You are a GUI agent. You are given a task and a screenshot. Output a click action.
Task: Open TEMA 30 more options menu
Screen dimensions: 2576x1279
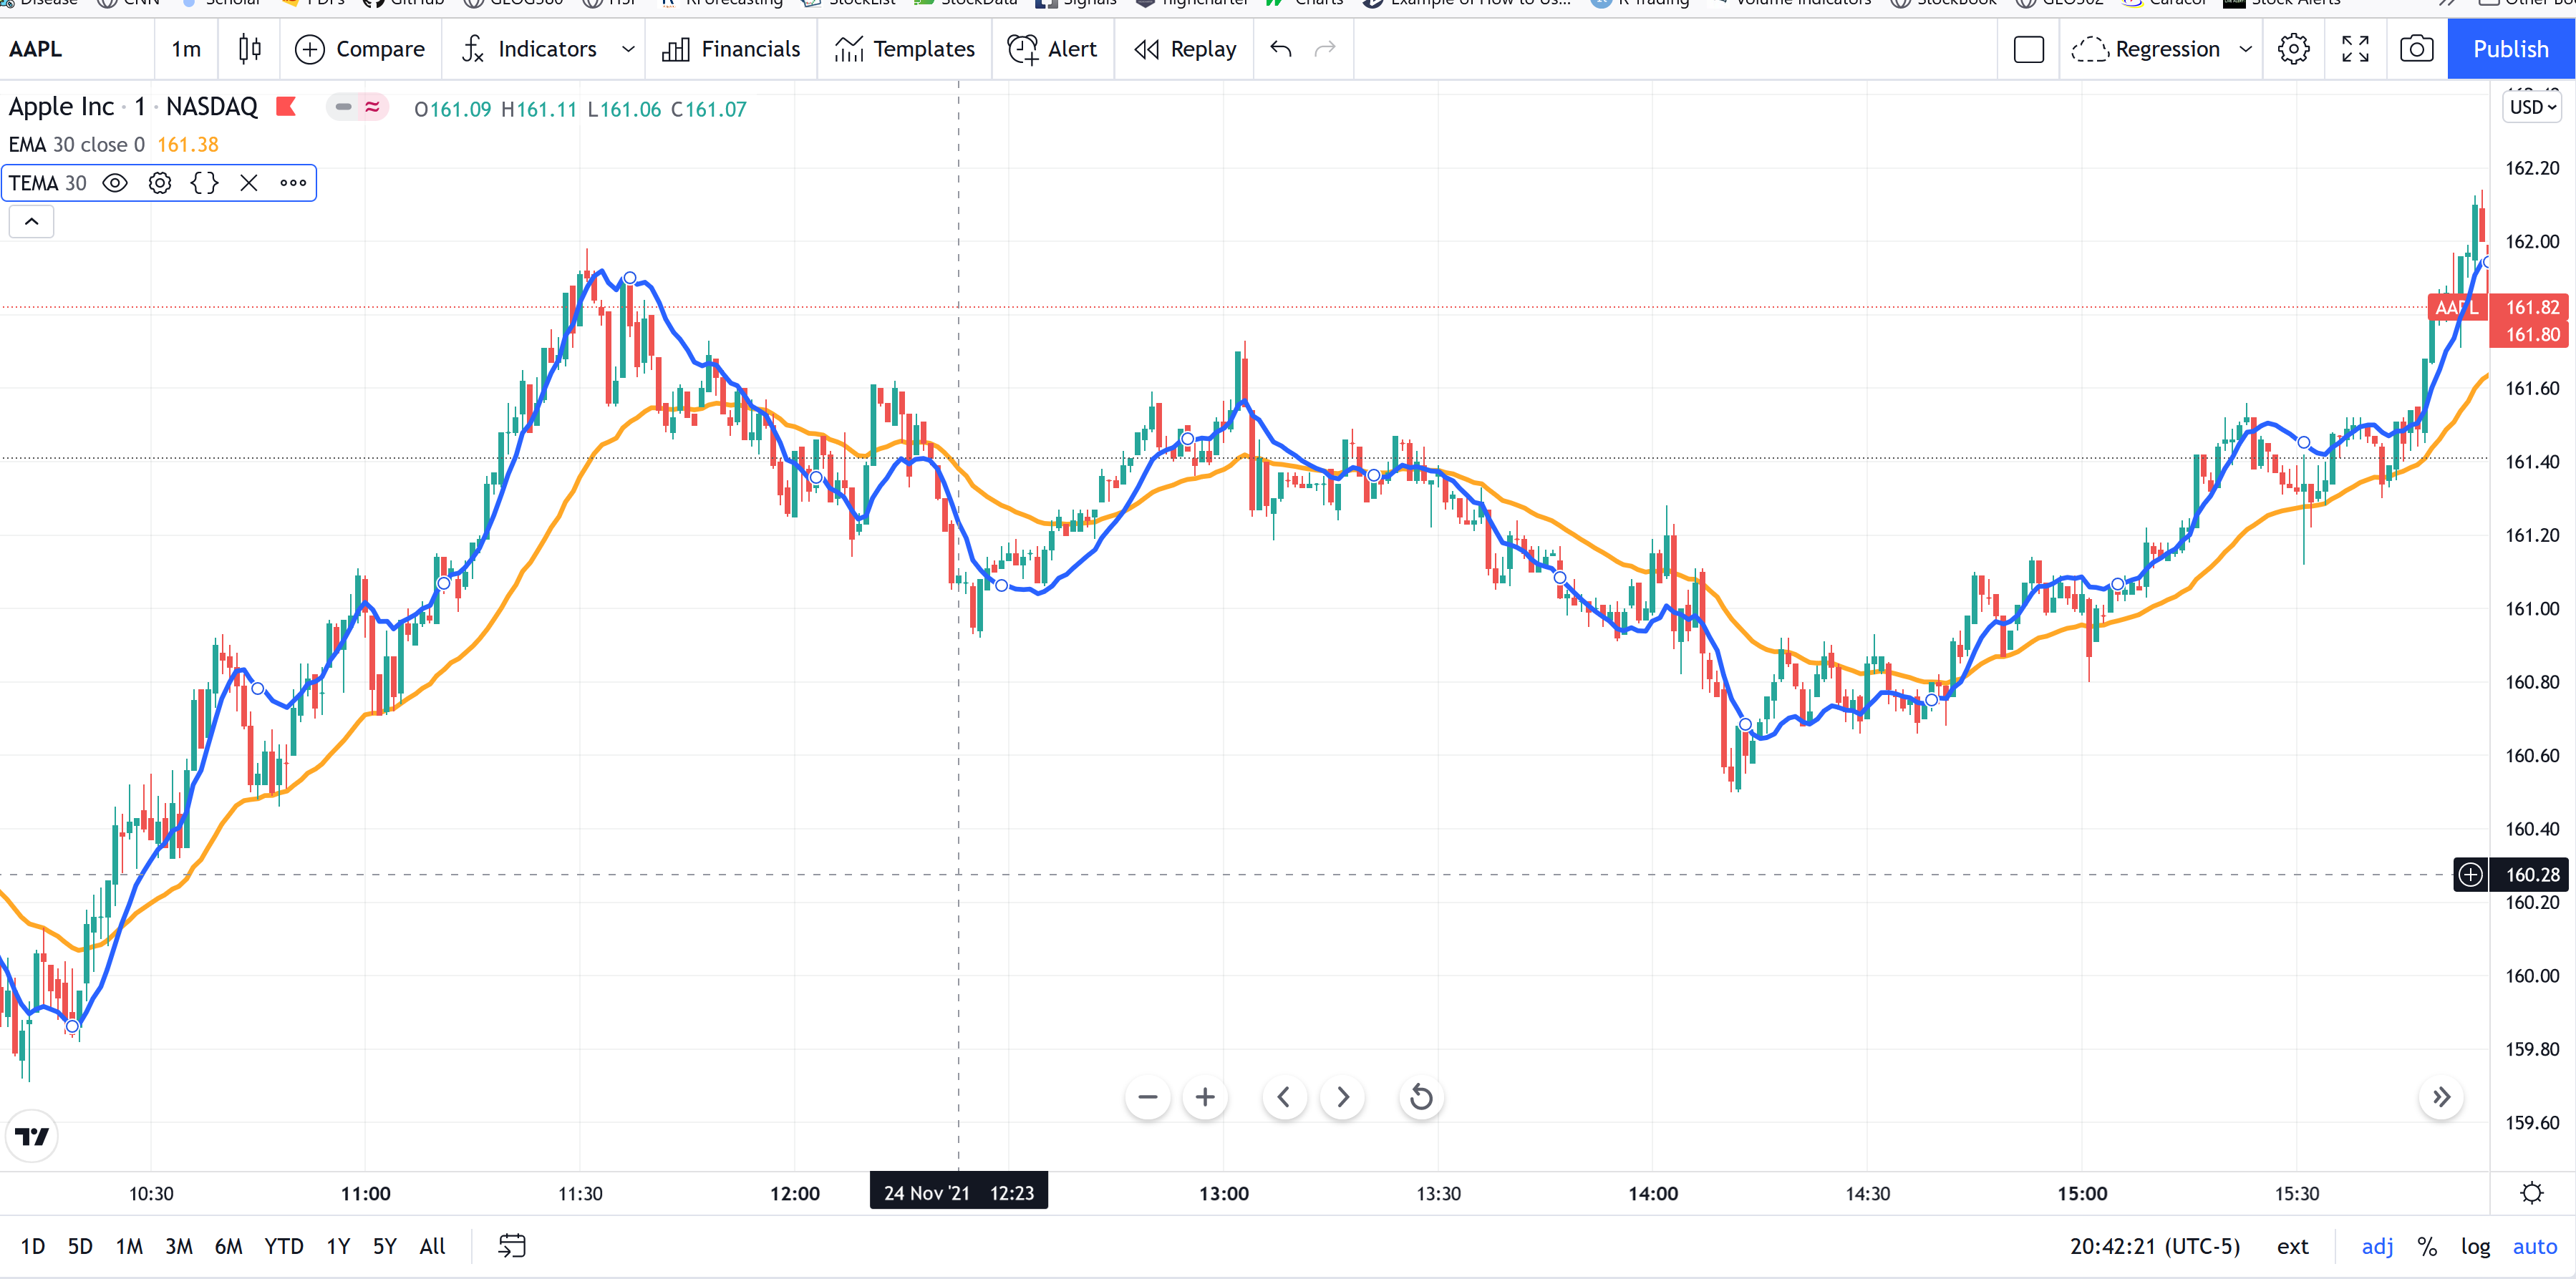click(293, 183)
